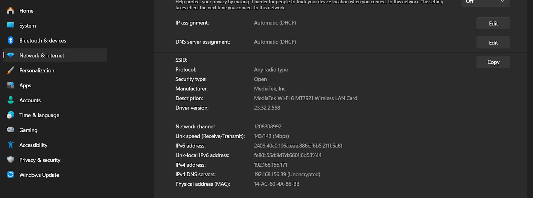Select the IPv4 address value text

pos(270,165)
